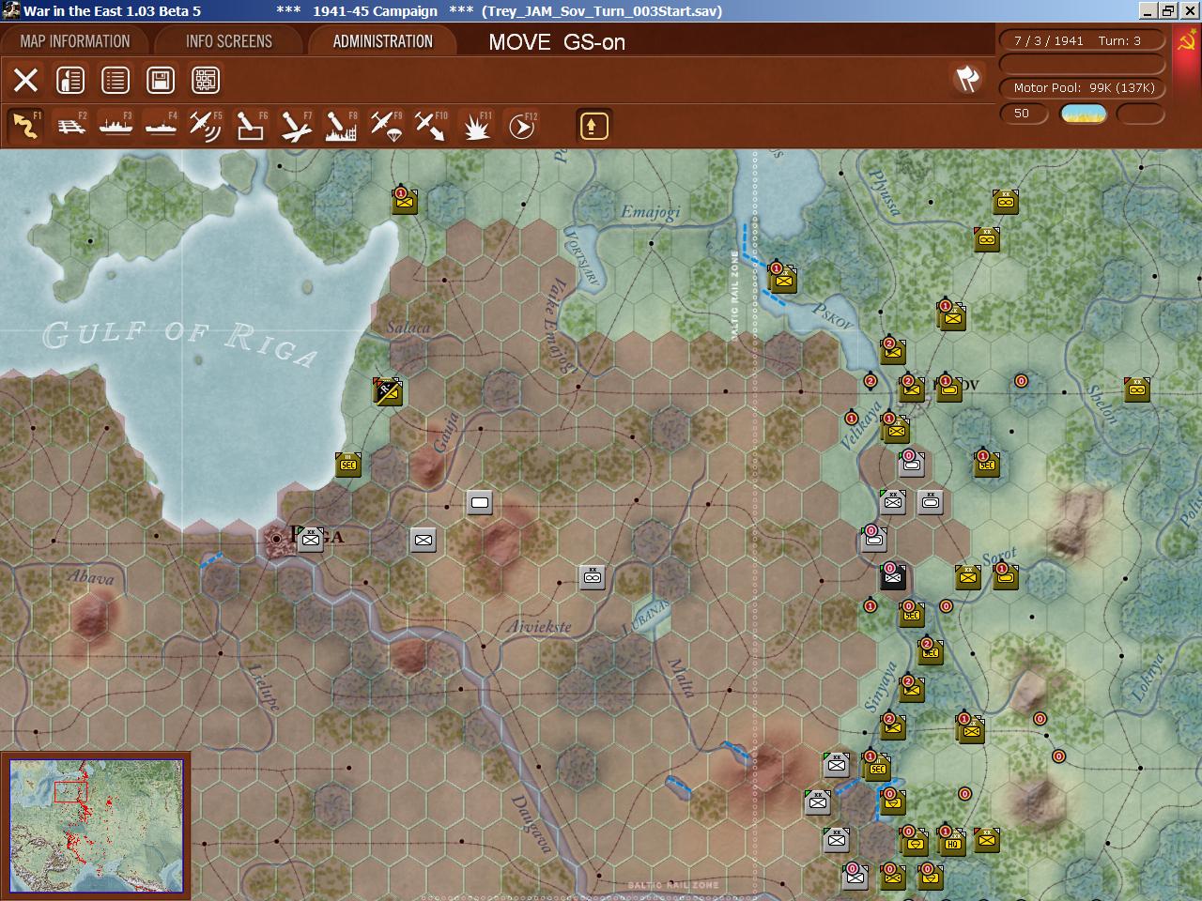This screenshot has height=901, width=1202.
Task: Select F4 amphibious transport ship icon
Action: click(x=161, y=126)
